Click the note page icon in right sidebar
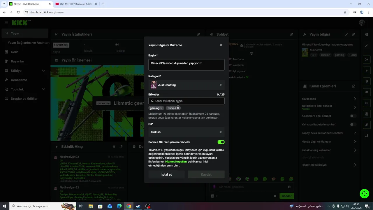This screenshot has height=210, width=373. 367,81
